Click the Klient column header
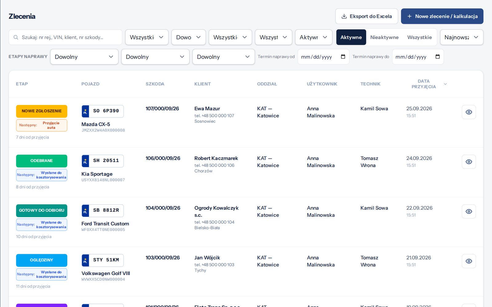This screenshot has height=307, width=492. click(202, 84)
